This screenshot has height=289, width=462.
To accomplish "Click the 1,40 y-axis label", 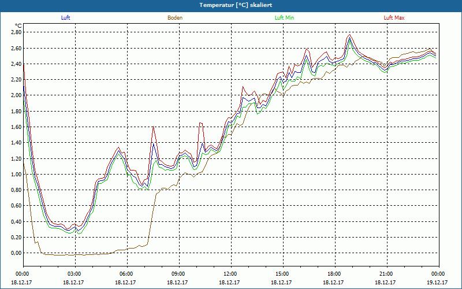I will [16, 143].
